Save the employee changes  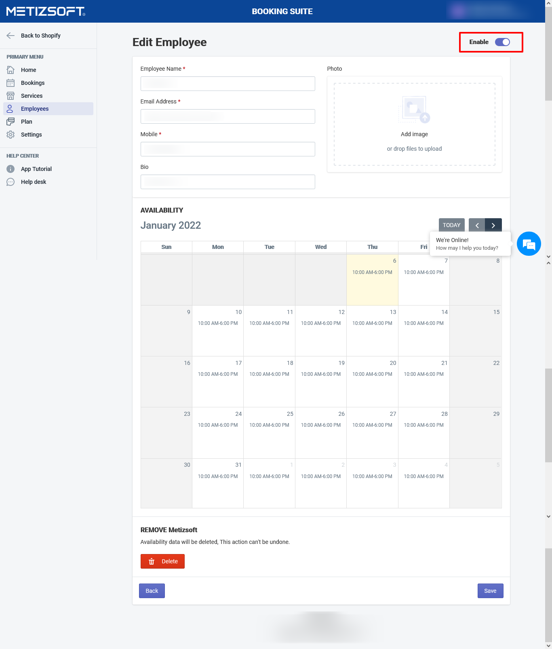point(490,591)
